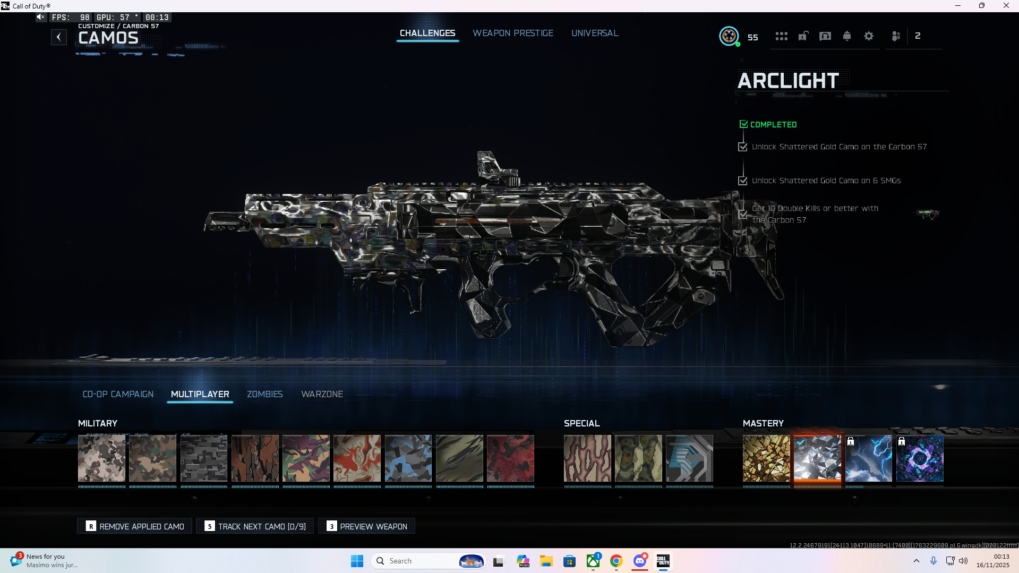The width and height of the screenshot is (1019, 573).
Task: Open Task View on the taskbar
Action: (498, 561)
